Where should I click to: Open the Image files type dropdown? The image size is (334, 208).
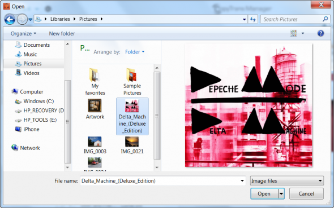(287, 181)
